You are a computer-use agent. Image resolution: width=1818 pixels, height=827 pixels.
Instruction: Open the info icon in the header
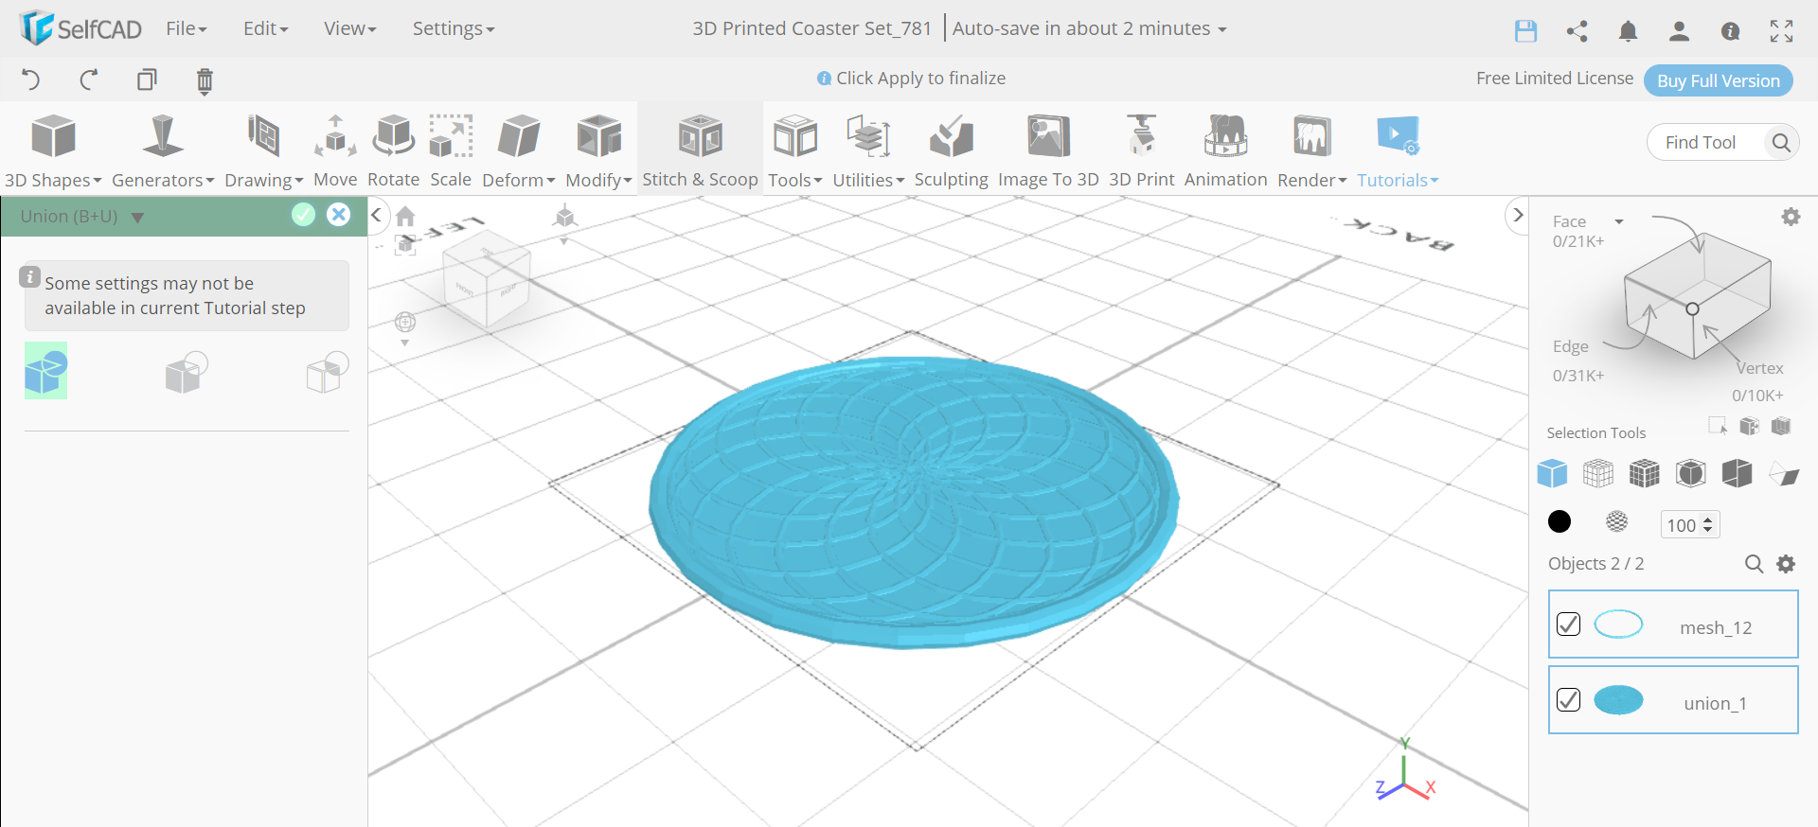1730,31
